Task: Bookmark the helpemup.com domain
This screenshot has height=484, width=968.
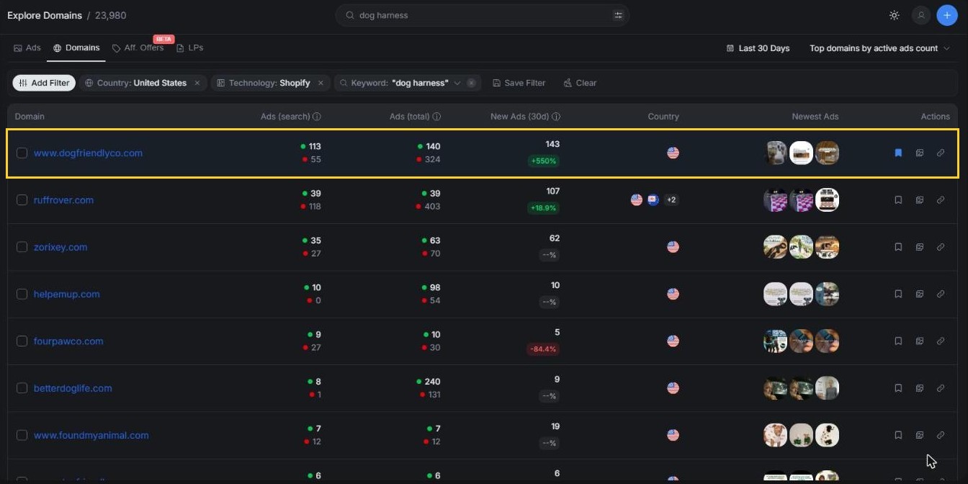Action: click(898, 294)
